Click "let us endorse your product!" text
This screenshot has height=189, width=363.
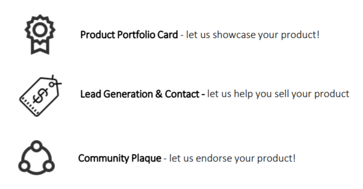click(233, 158)
